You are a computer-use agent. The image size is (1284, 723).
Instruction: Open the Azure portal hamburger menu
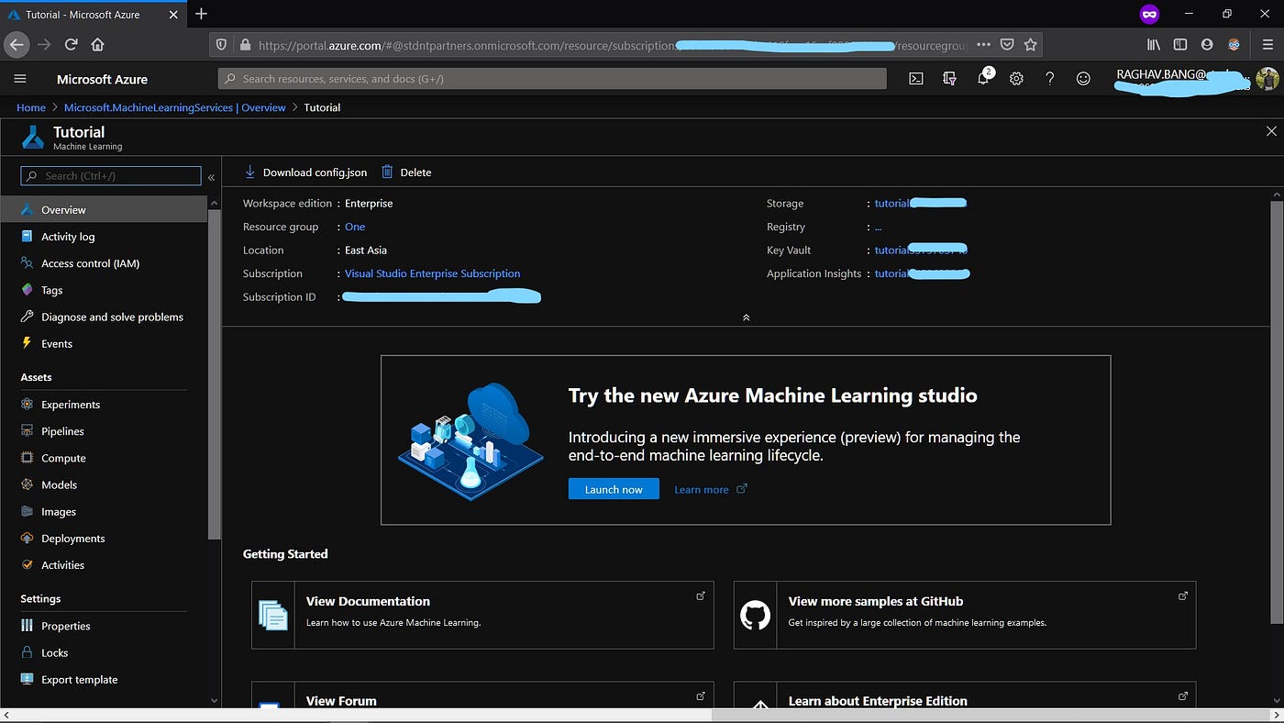tap(20, 79)
